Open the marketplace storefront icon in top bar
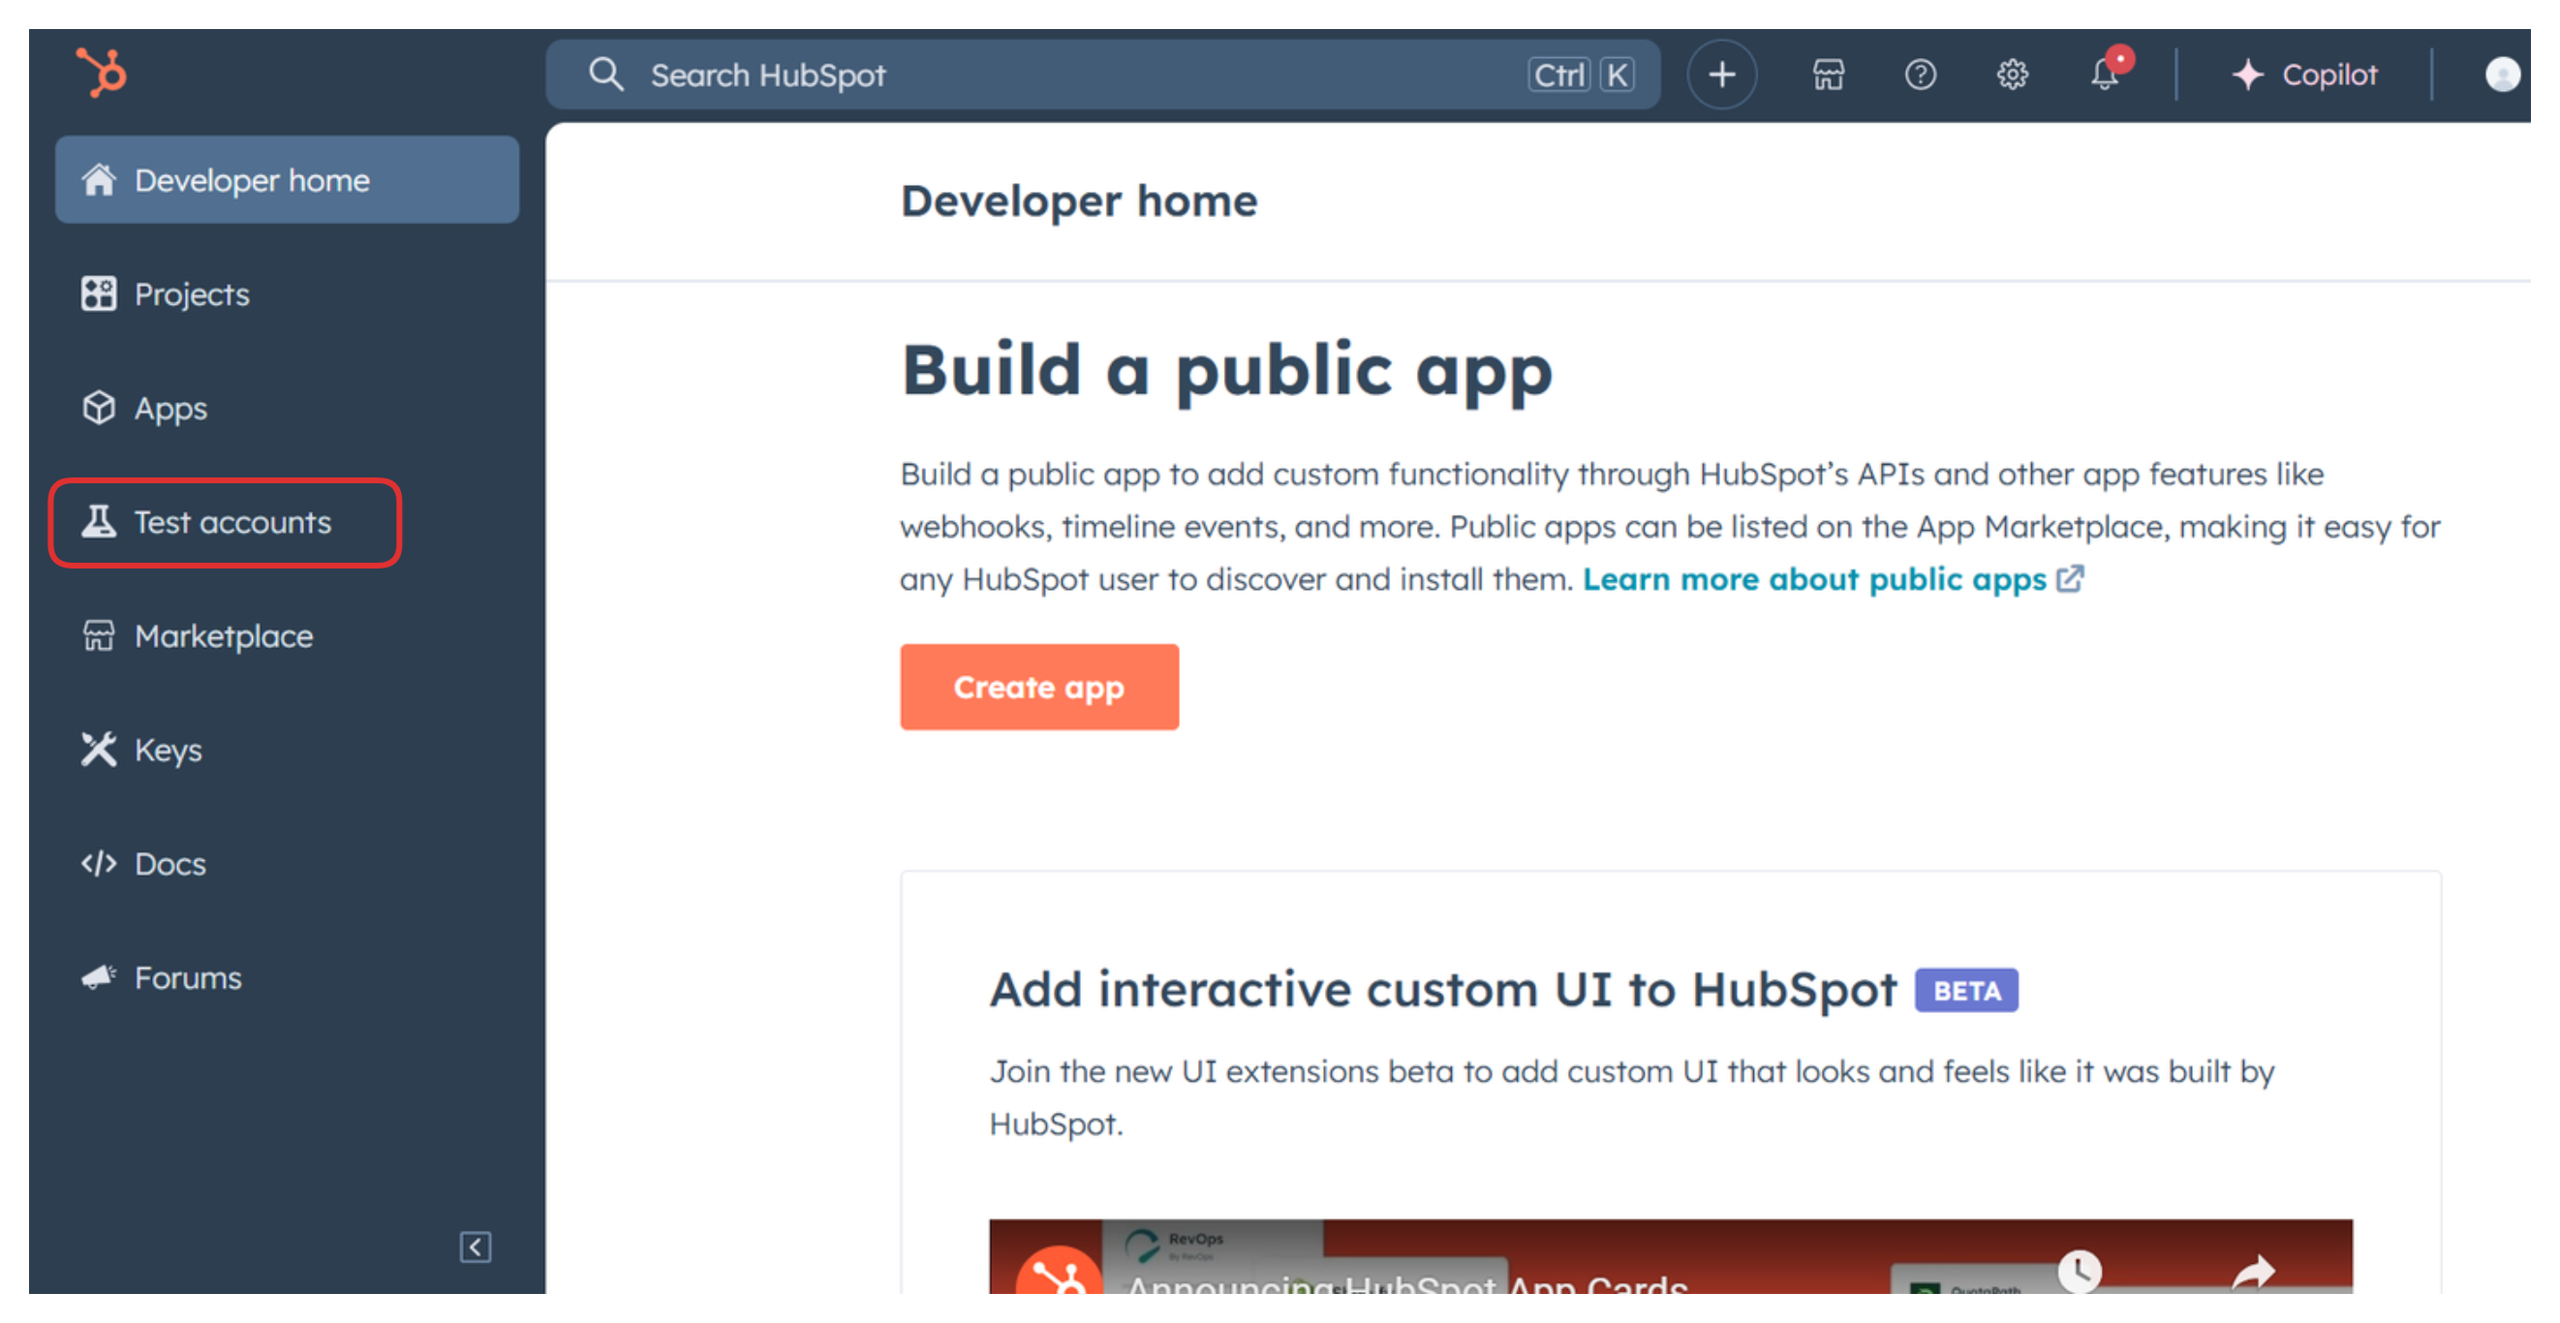The width and height of the screenshot is (2560, 1323). (x=1828, y=75)
